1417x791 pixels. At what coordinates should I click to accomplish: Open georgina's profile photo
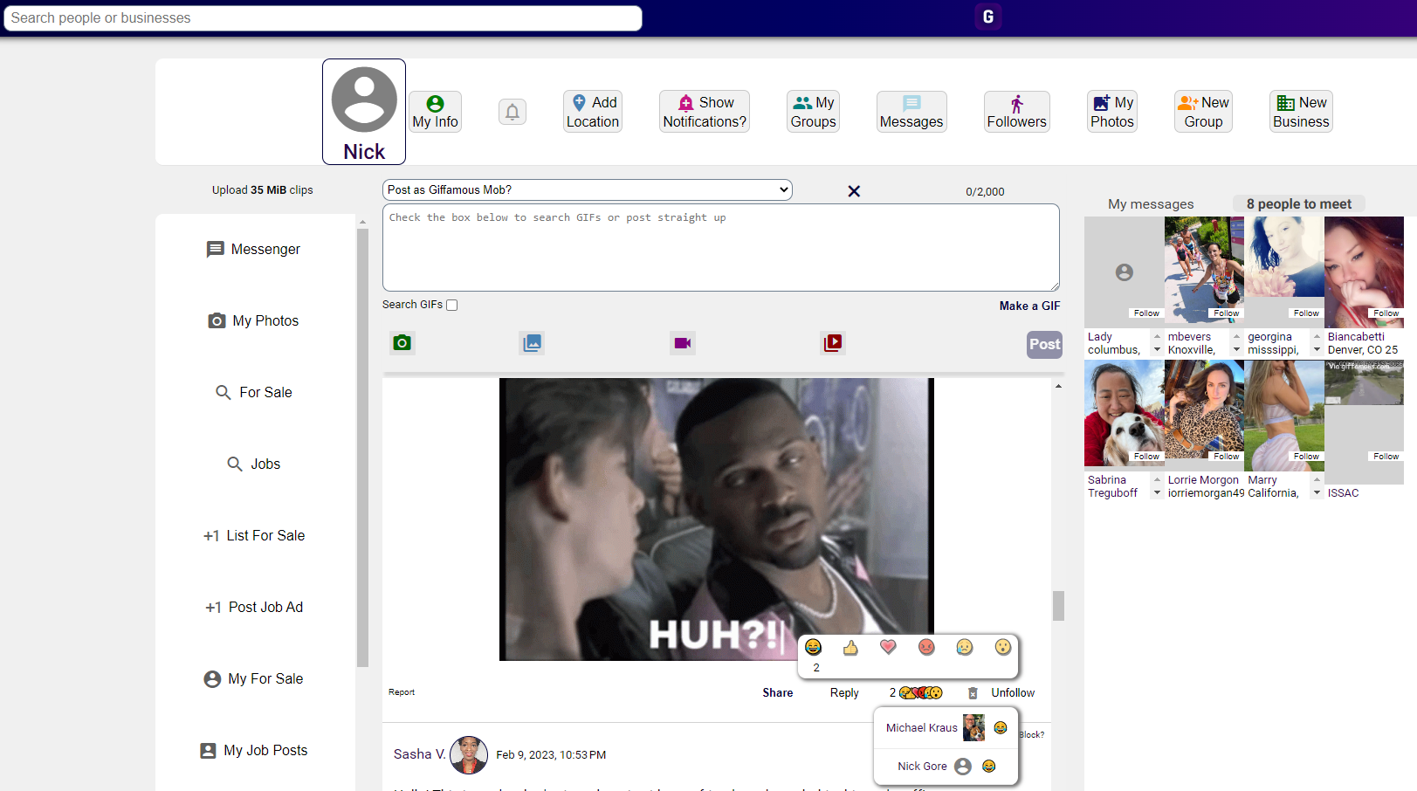1284,257
